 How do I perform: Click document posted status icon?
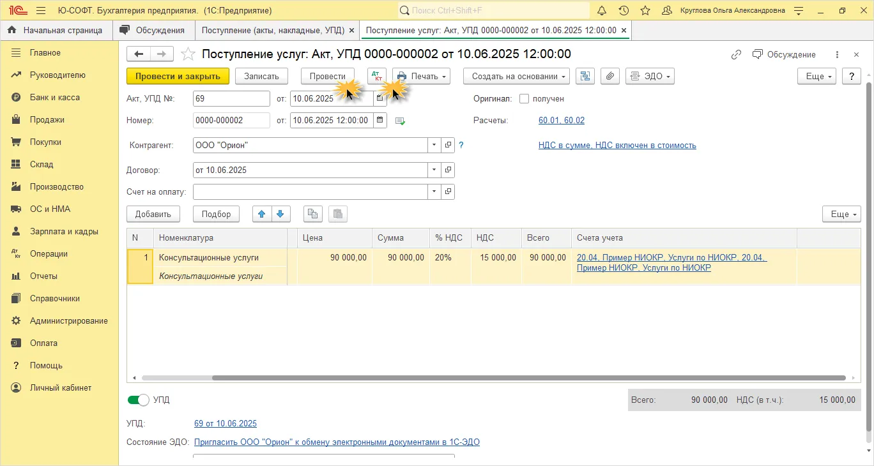tap(401, 121)
